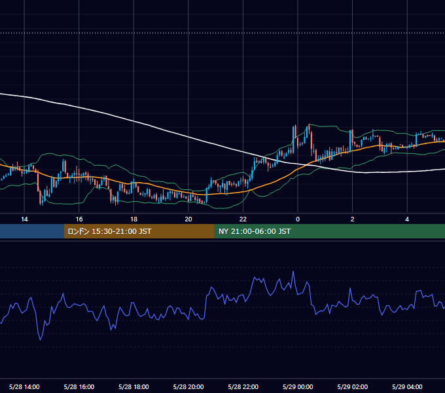445x393 pixels.
Task: Click the 5/29 04:00 time label
Action: (x=407, y=386)
